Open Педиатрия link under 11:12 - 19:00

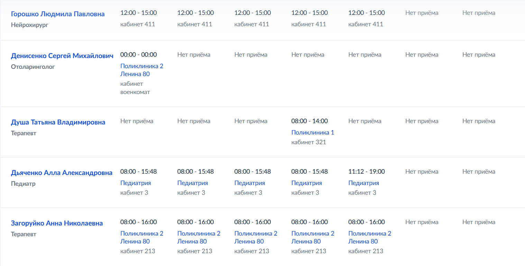coord(363,183)
